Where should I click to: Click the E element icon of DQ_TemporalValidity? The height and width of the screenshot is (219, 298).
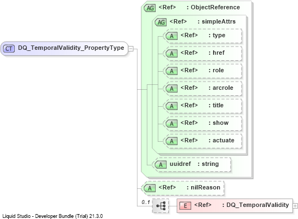tap(185, 205)
